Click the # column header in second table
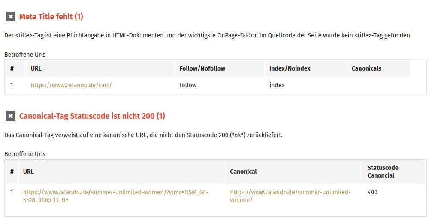The image size is (429, 224). coord(12,172)
